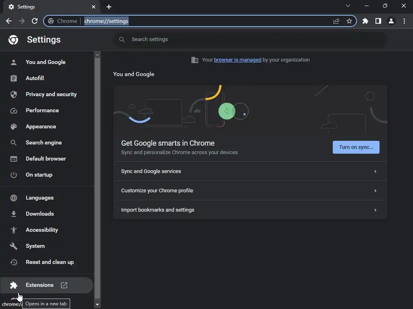Click the external link icon beside Extensions
The image size is (413, 309).
64,285
